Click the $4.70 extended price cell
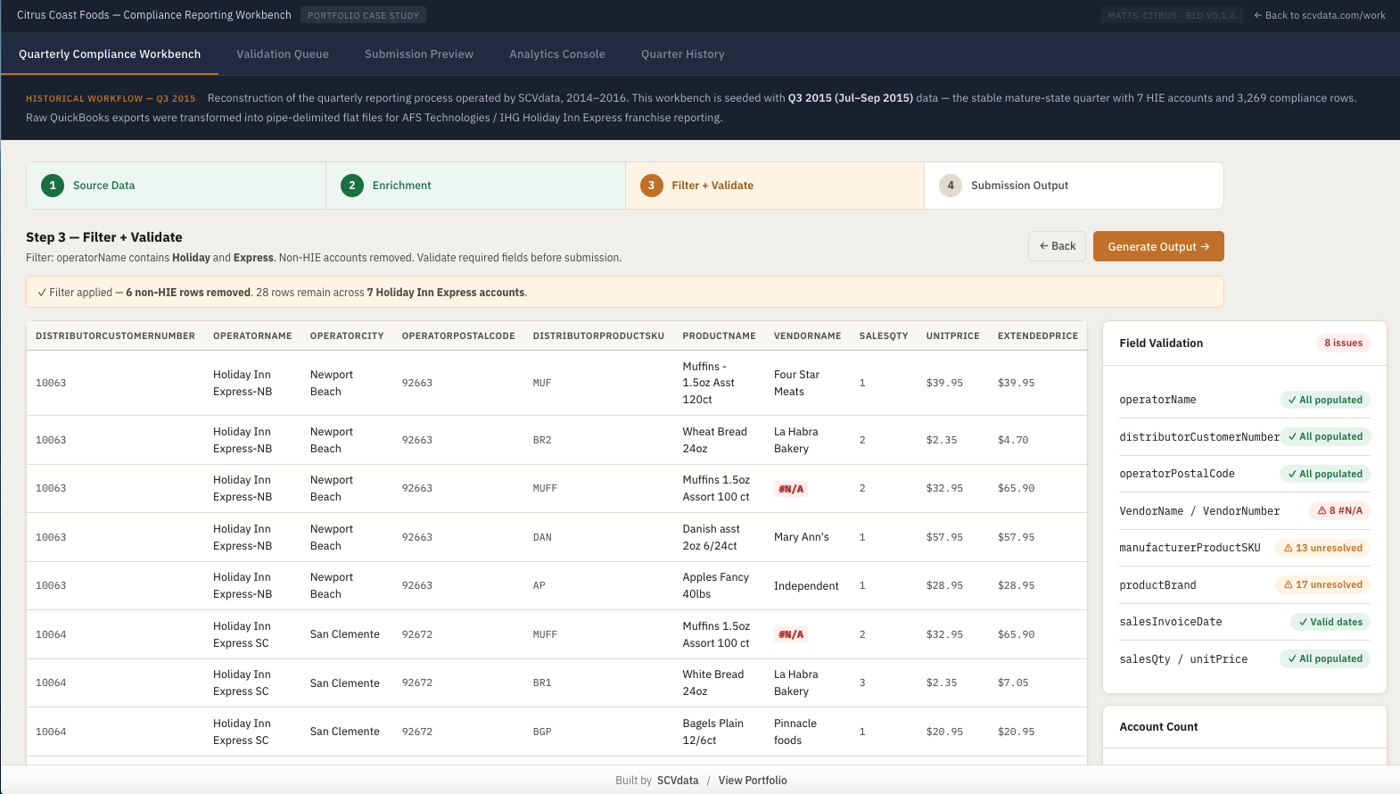Screen dimensions: 1400x794 point(1038,441)
